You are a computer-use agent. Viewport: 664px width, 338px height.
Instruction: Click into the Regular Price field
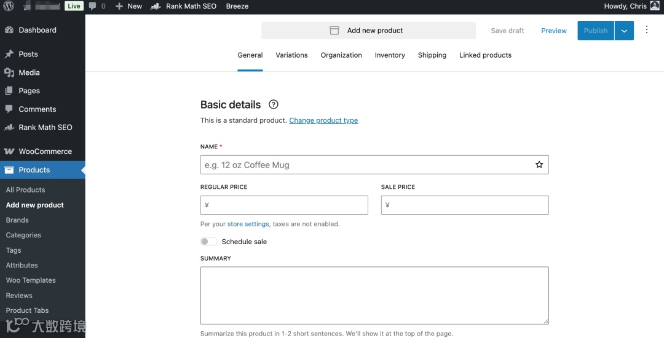click(284, 205)
